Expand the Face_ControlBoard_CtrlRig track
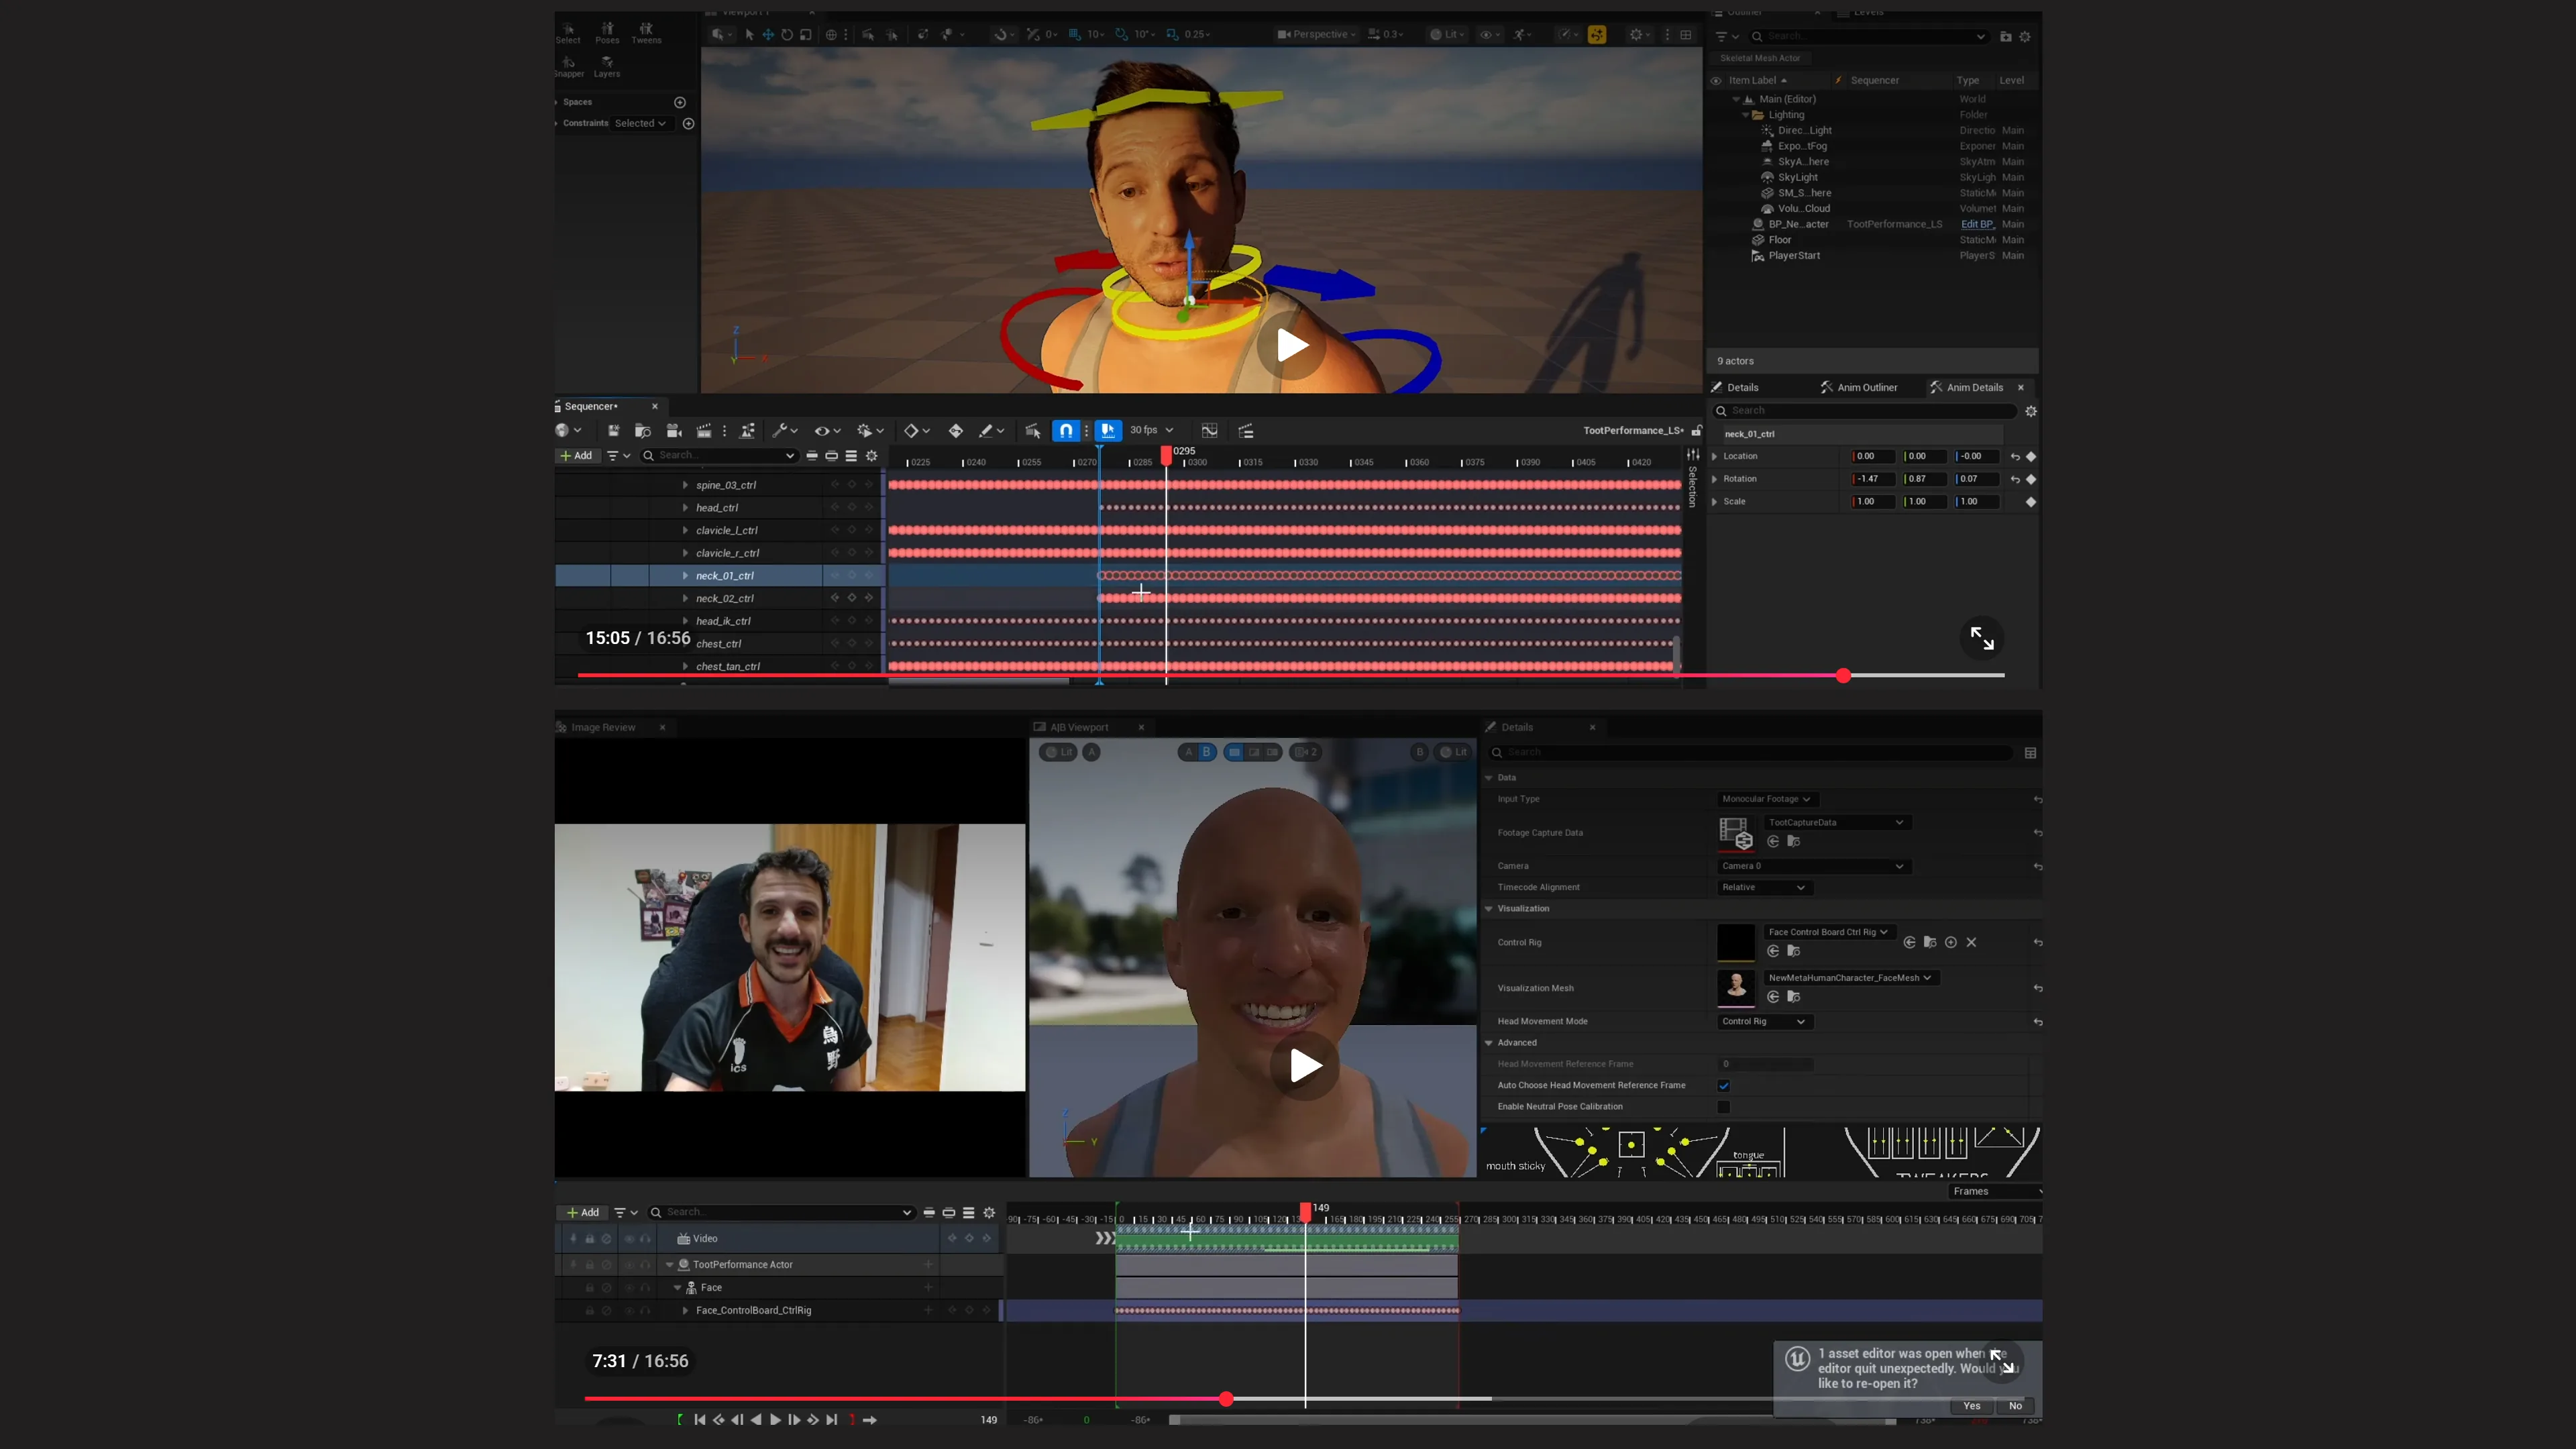The image size is (2576, 1449). point(685,1311)
